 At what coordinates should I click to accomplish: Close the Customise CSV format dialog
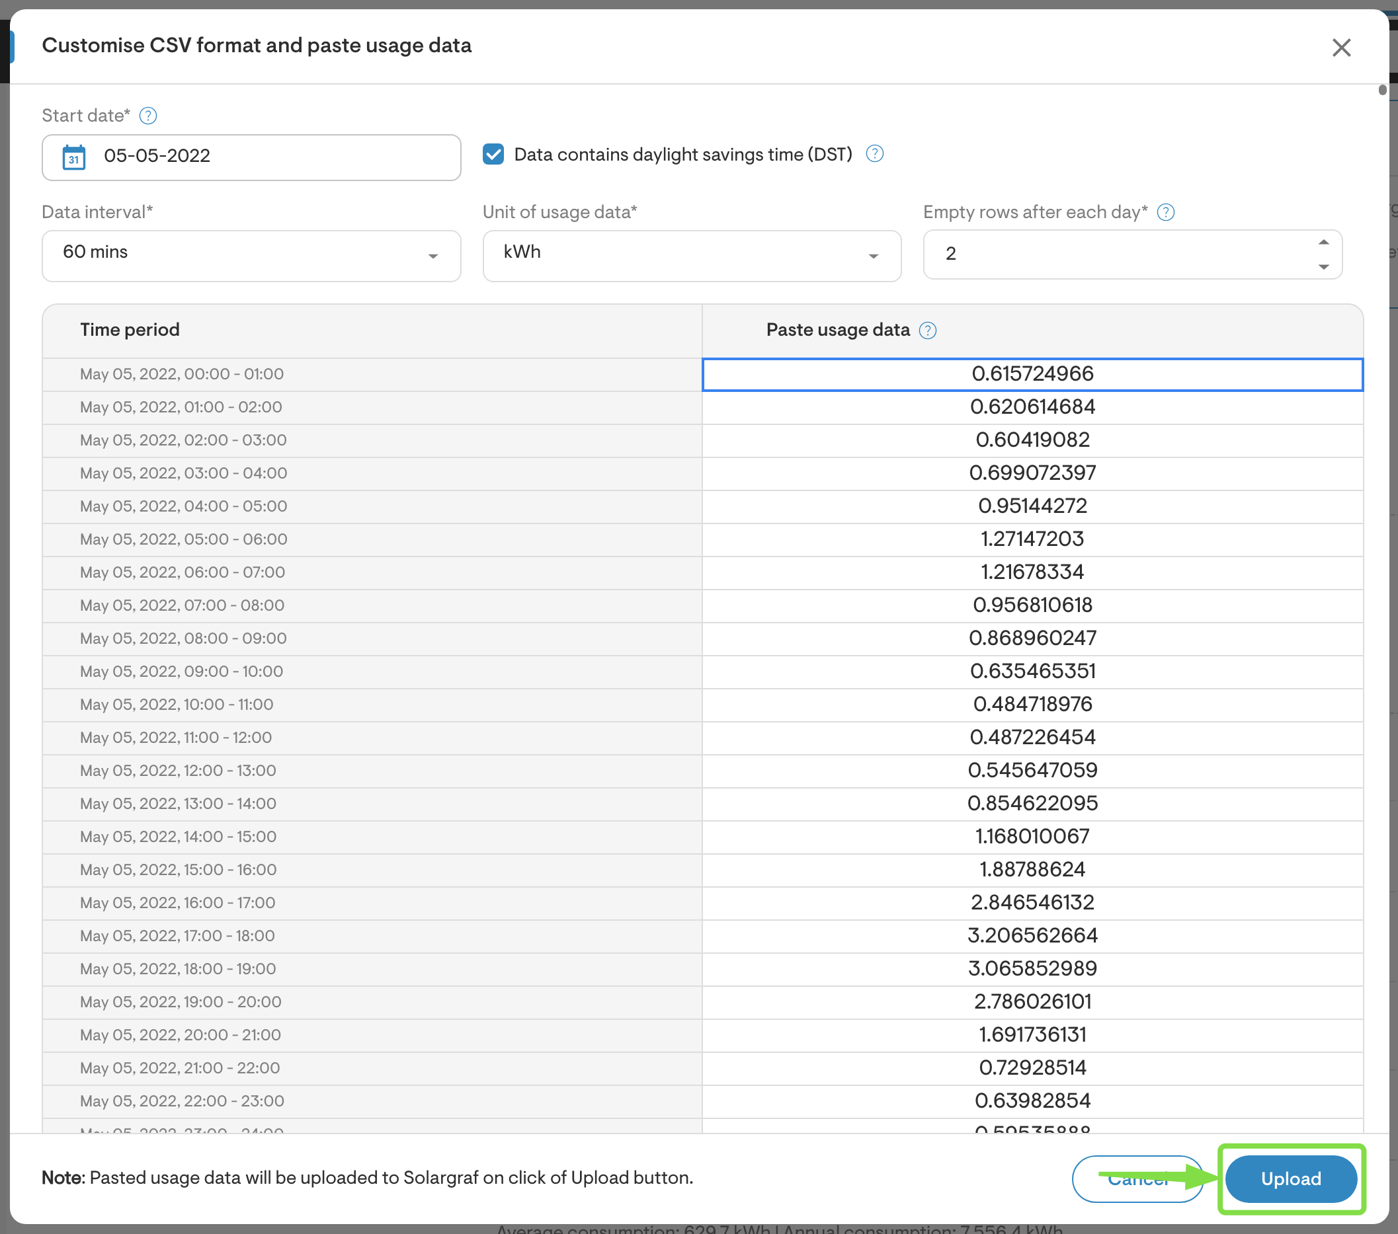[x=1341, y=47]
